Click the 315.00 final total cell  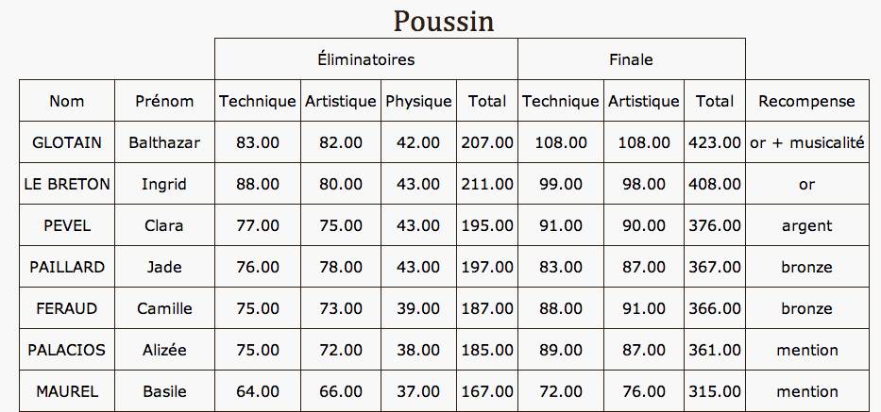pos(715,390)
